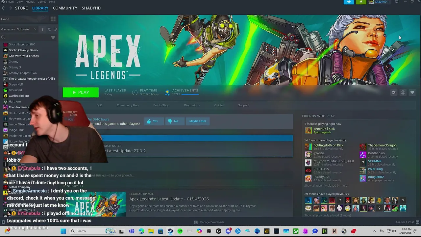This screenshot has height=237, width=421.
Task: Switch library to grid collections view
Action: click(53, 19)
